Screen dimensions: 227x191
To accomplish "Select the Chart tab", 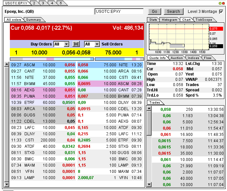I will click(x=186, y=20).
